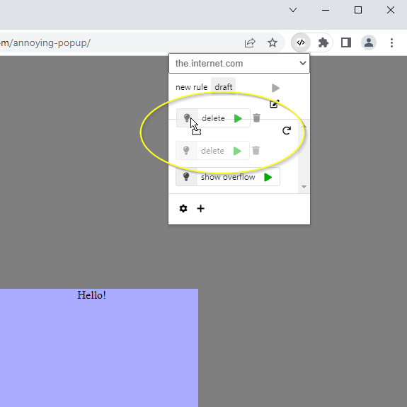Viewport: 407px width, 407px height.
Task: Run the show overflow rule
Action: [268, 177]
